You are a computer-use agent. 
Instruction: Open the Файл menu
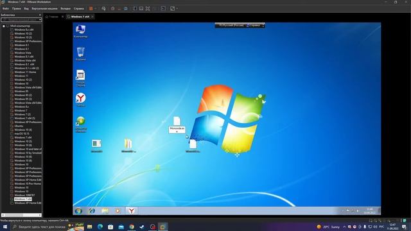click(x=6, y=8)
